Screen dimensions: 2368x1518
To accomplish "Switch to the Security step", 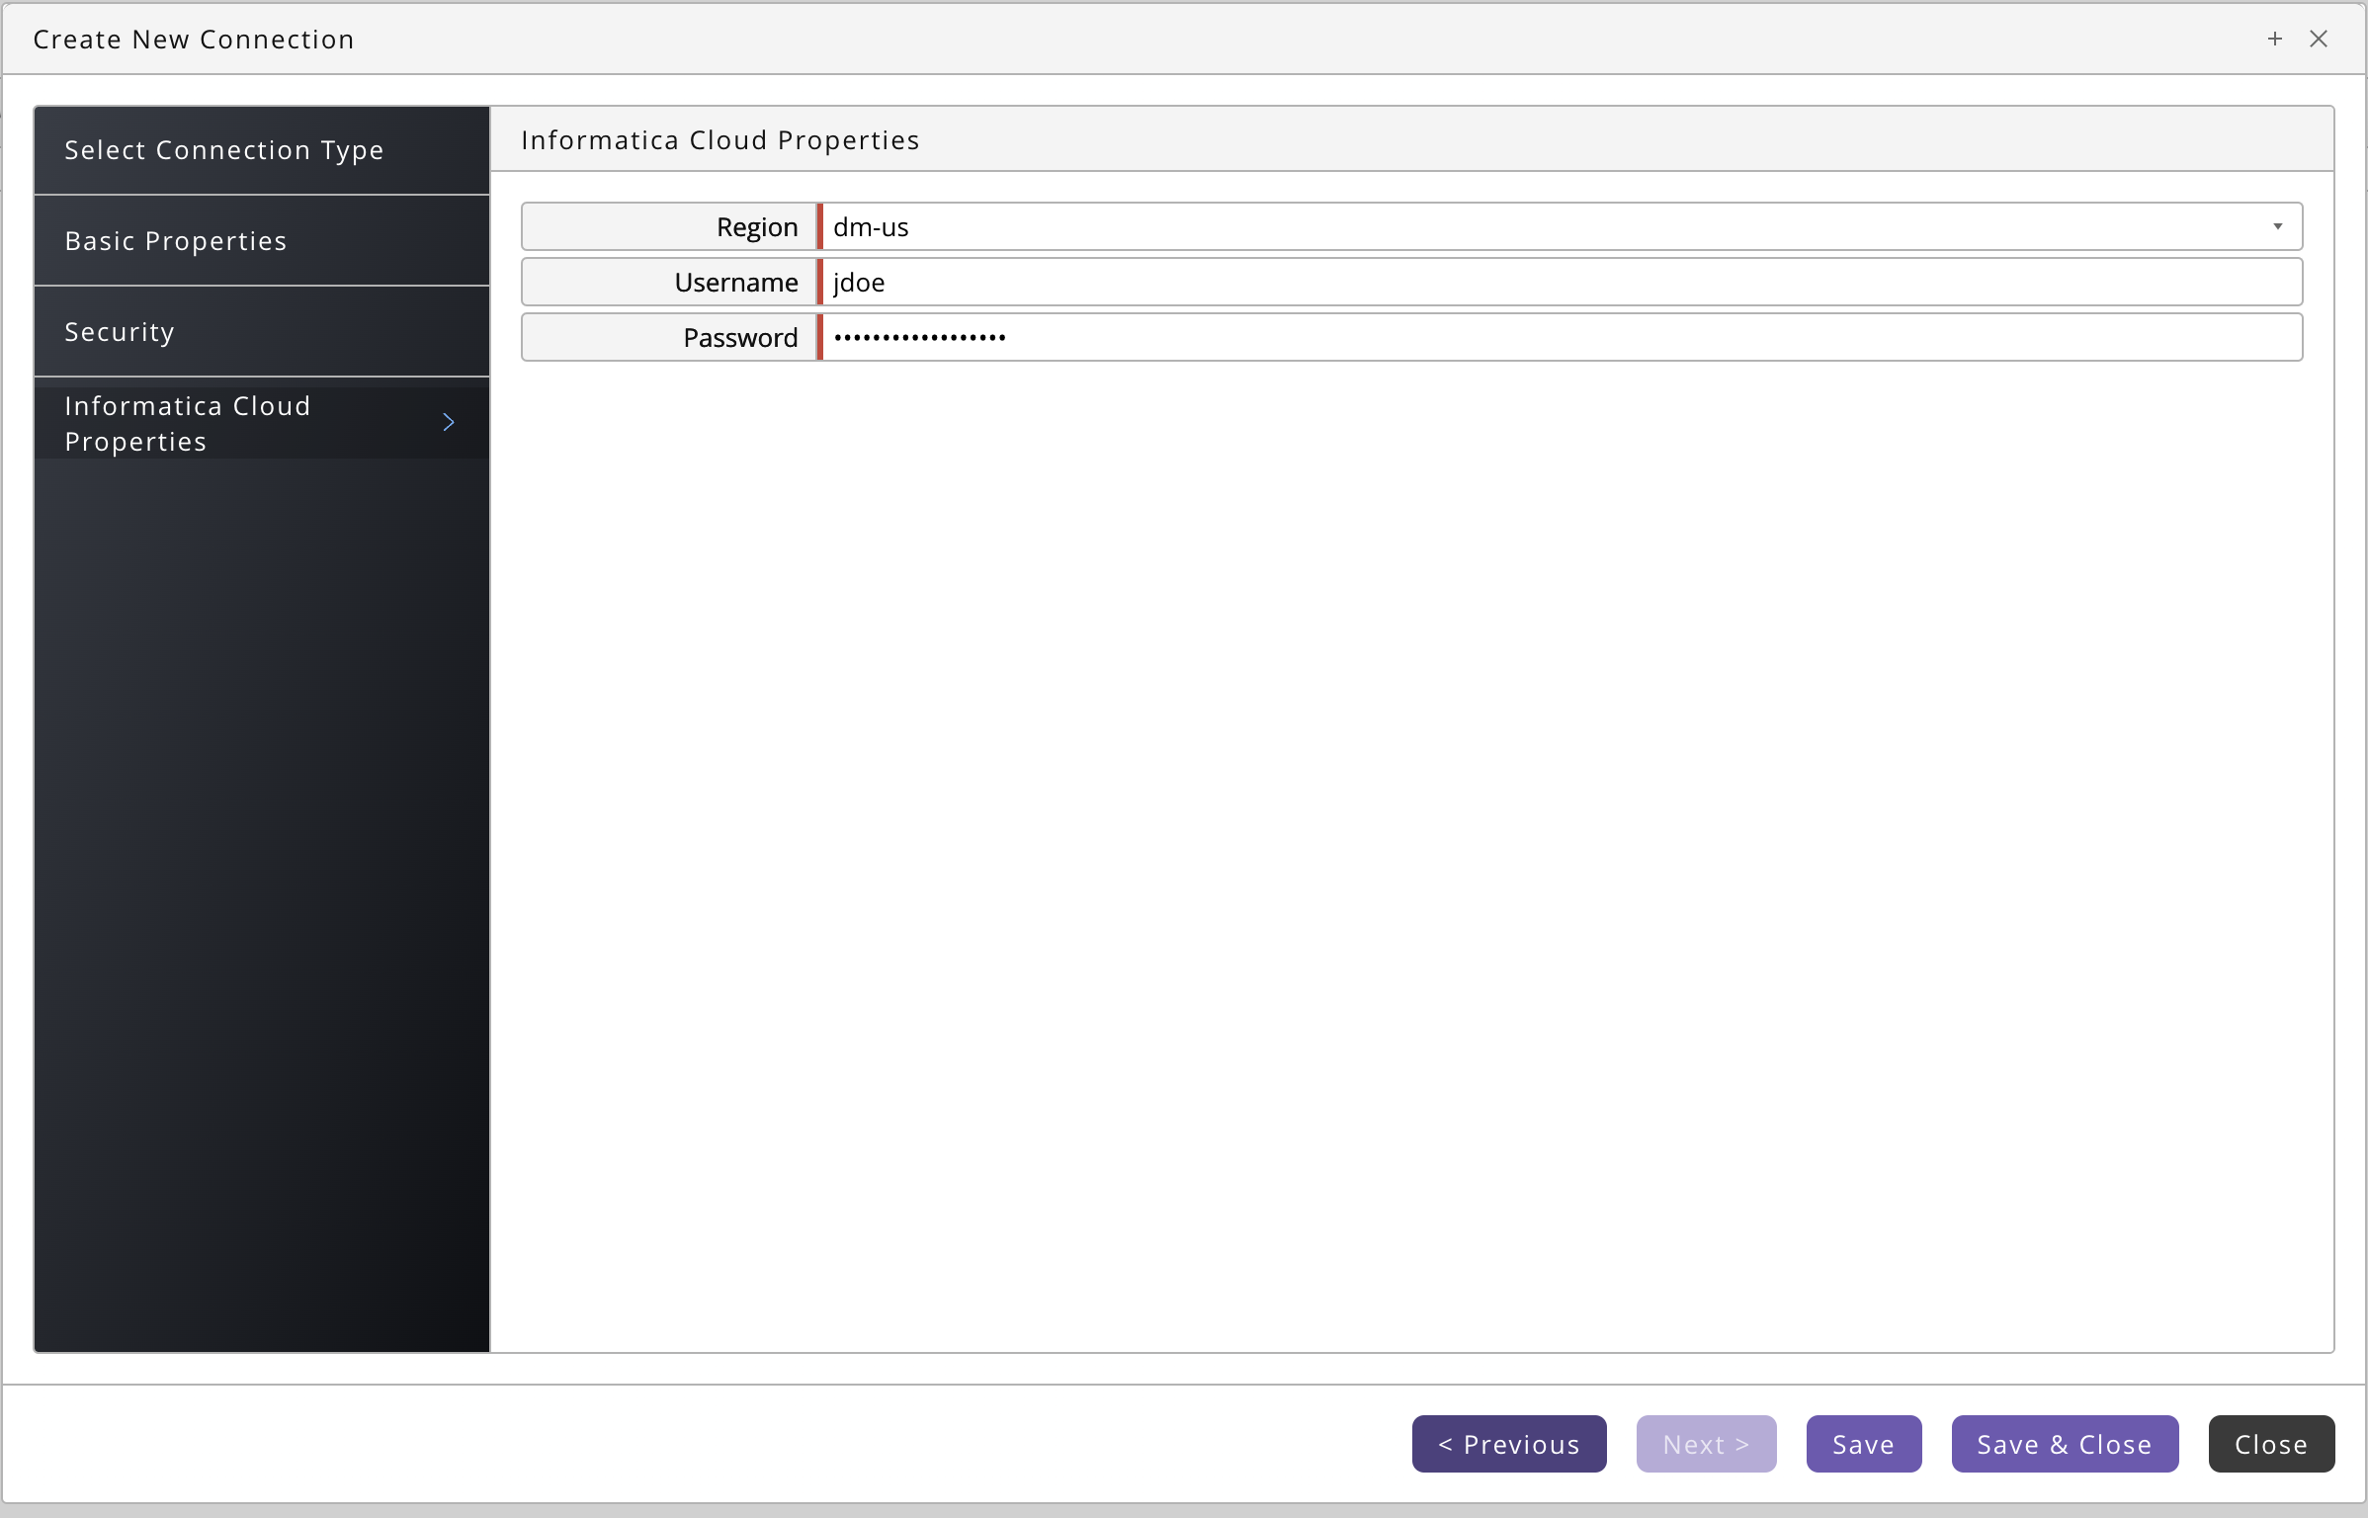I will tap(262, 332).
